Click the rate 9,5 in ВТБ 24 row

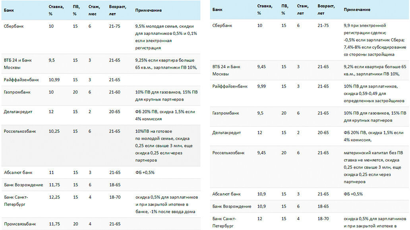52,60
